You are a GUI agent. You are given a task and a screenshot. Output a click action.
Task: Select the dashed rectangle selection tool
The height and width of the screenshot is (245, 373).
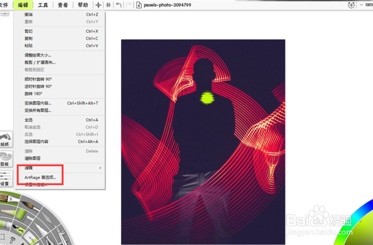(2, 237)
